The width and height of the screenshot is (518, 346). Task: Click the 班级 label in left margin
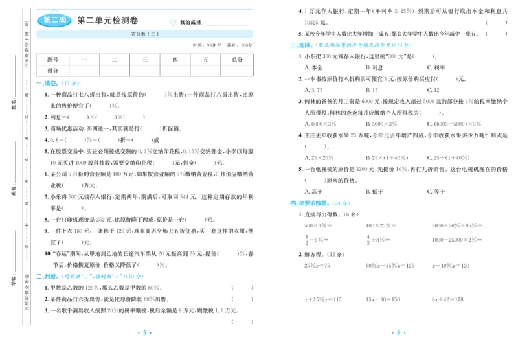pos(14,190)
